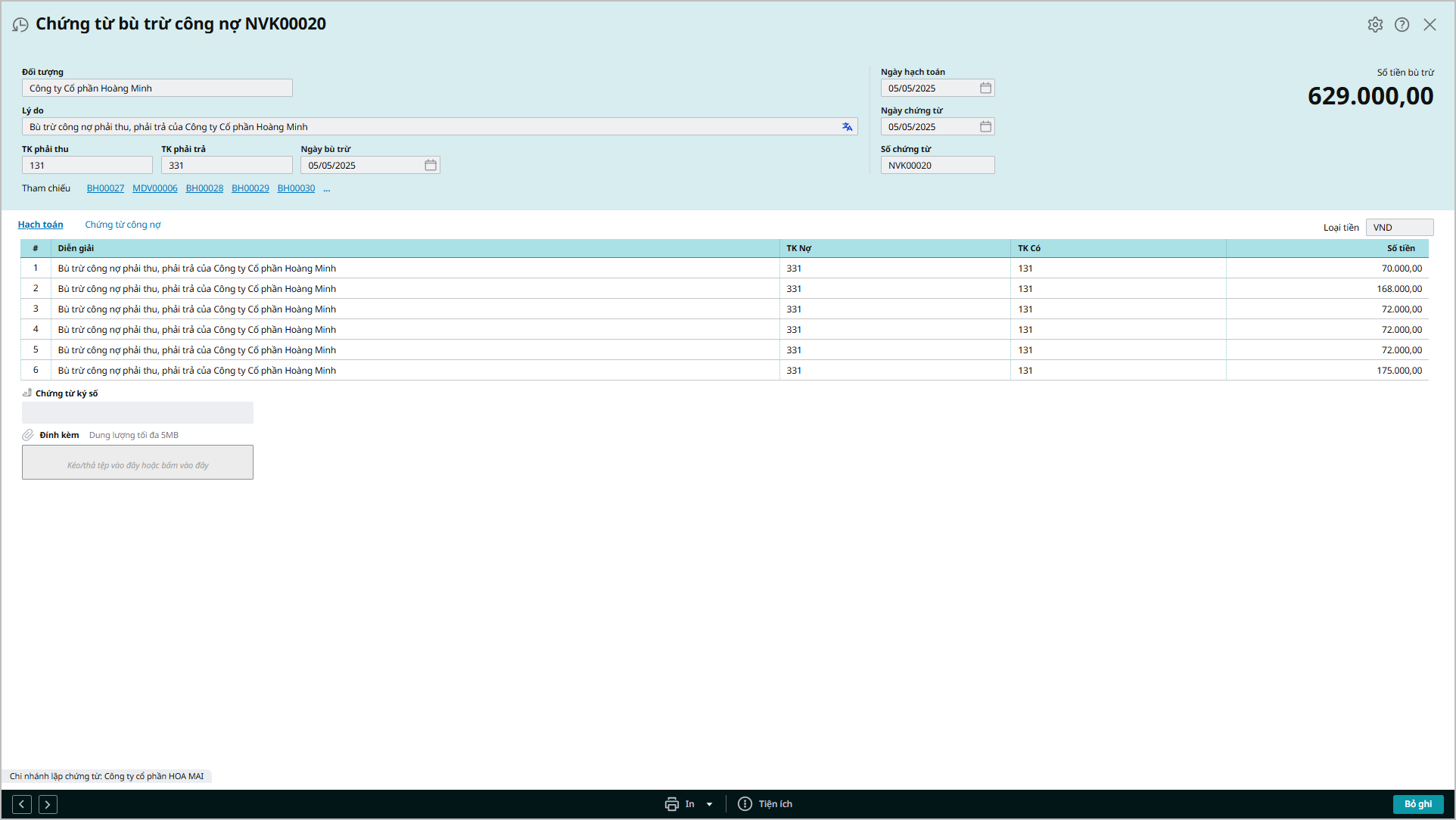Open the help question mark icon

click(x=1402, y=25)
